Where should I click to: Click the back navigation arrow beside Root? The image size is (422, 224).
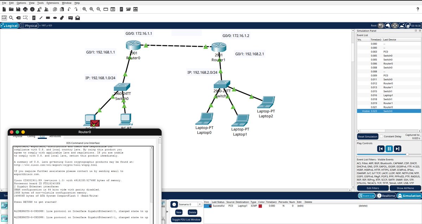(x=381, y=26)
